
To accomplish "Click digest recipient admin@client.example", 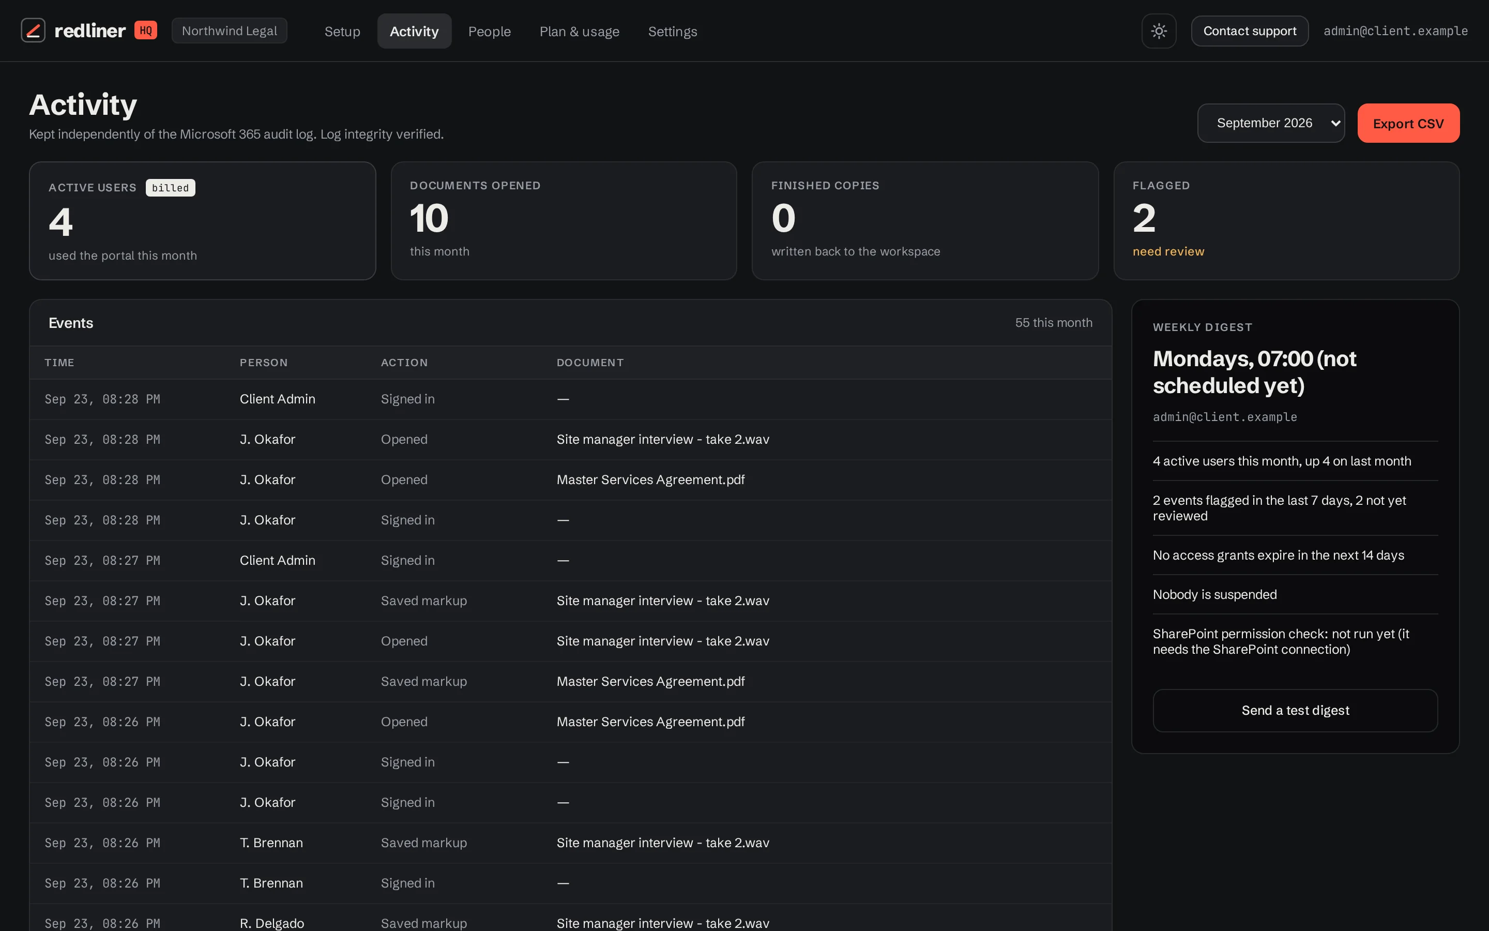I will (x=1224, y=417).
